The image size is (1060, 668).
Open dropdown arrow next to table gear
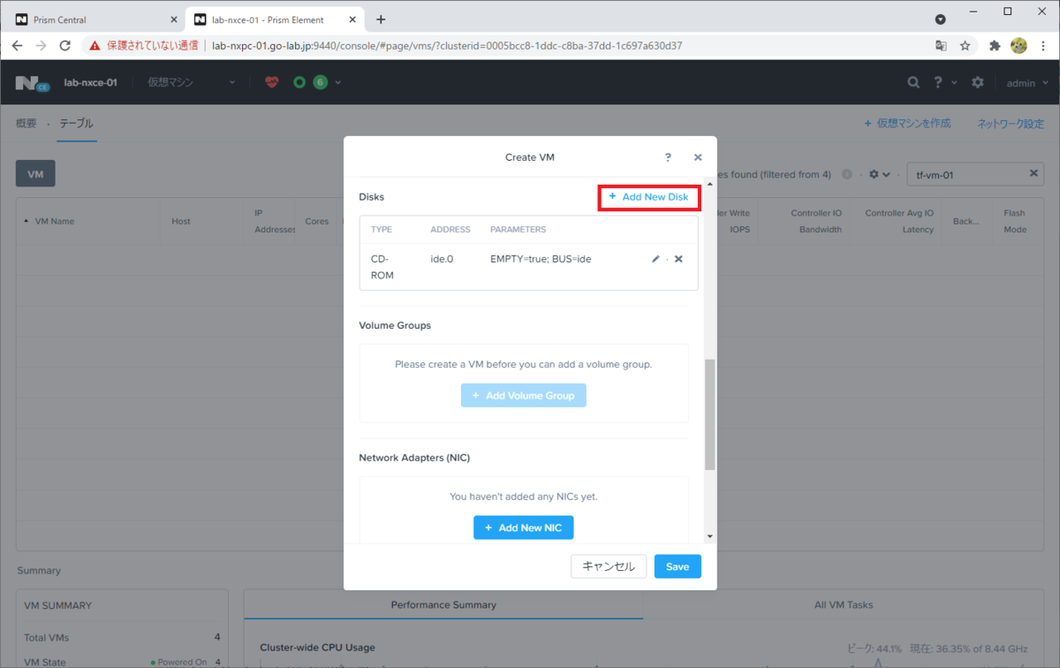pyautogui.click(x=886, y=175)
